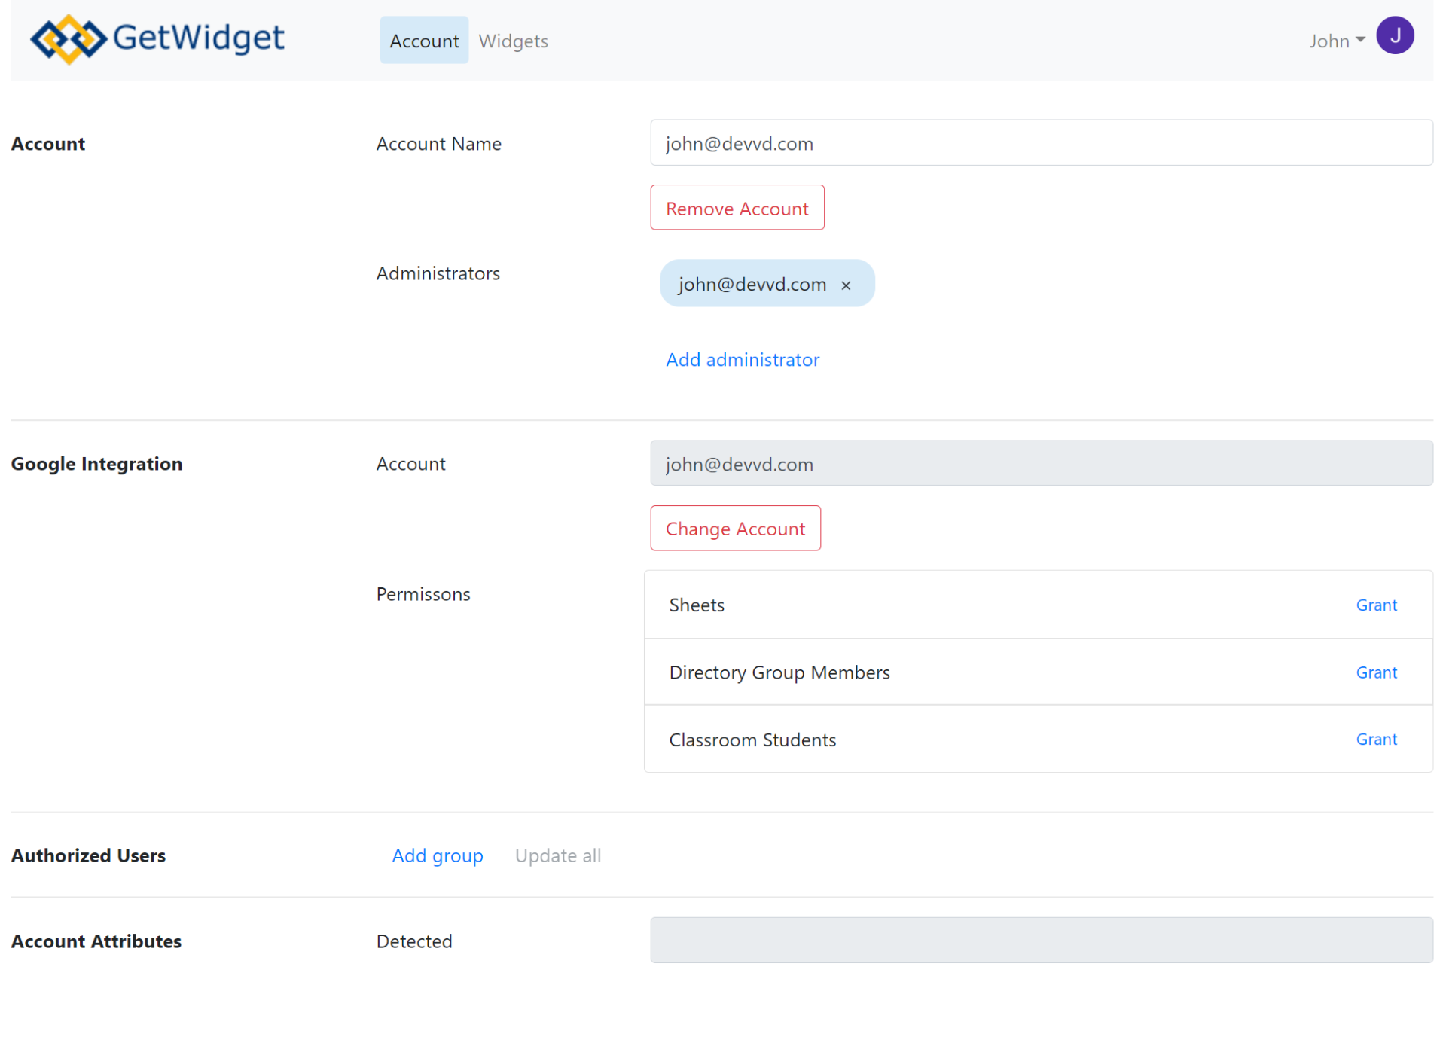Click the Add administrator link
This screenshot has height=1043, width=1446.
(742, 360)
